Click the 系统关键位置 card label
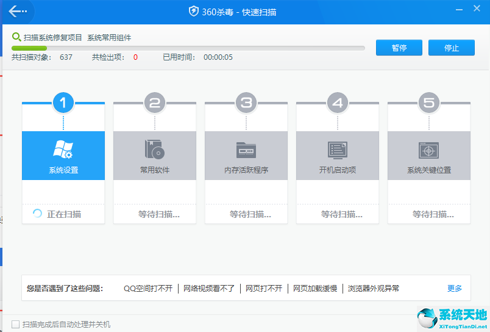 429,170
